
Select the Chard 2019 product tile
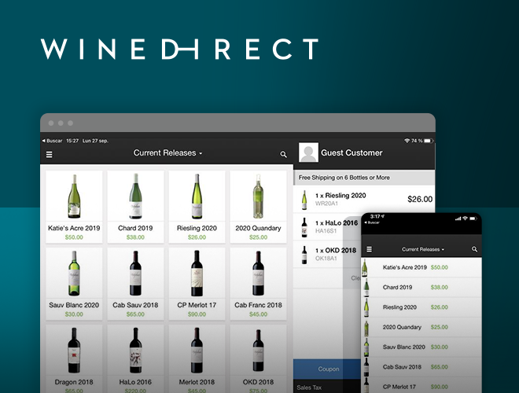tap(135, 207)
